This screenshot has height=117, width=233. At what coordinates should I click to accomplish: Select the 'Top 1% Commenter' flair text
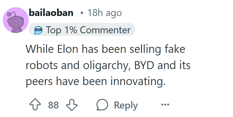[88, 30]
